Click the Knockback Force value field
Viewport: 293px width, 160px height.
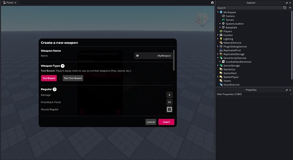[x=169, y=102]
